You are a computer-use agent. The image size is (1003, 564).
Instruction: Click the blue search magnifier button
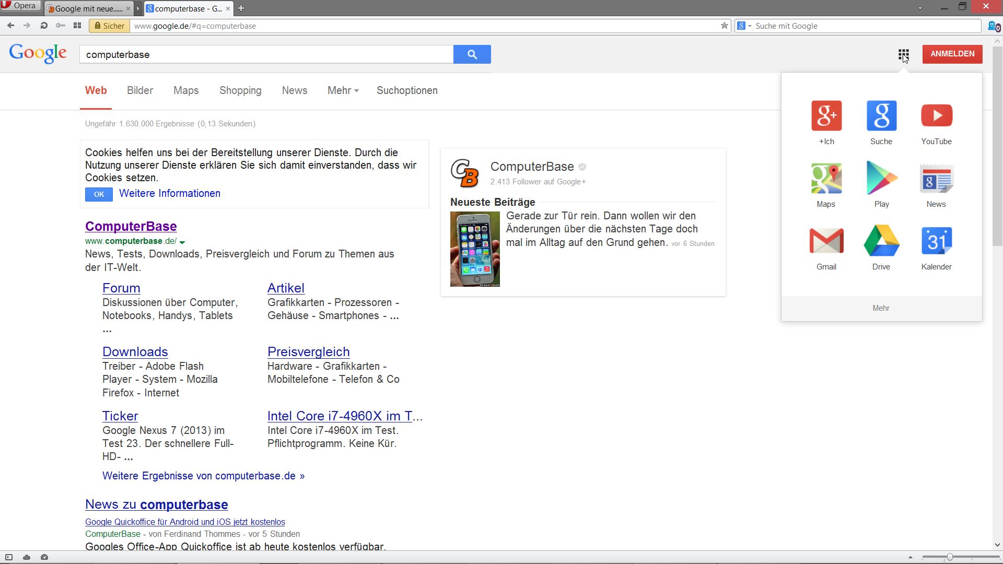pos(472,54)
